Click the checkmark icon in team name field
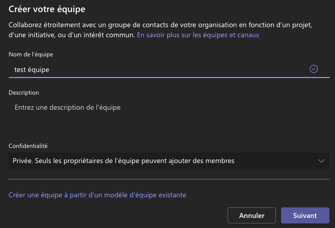 tap(314, 69)
